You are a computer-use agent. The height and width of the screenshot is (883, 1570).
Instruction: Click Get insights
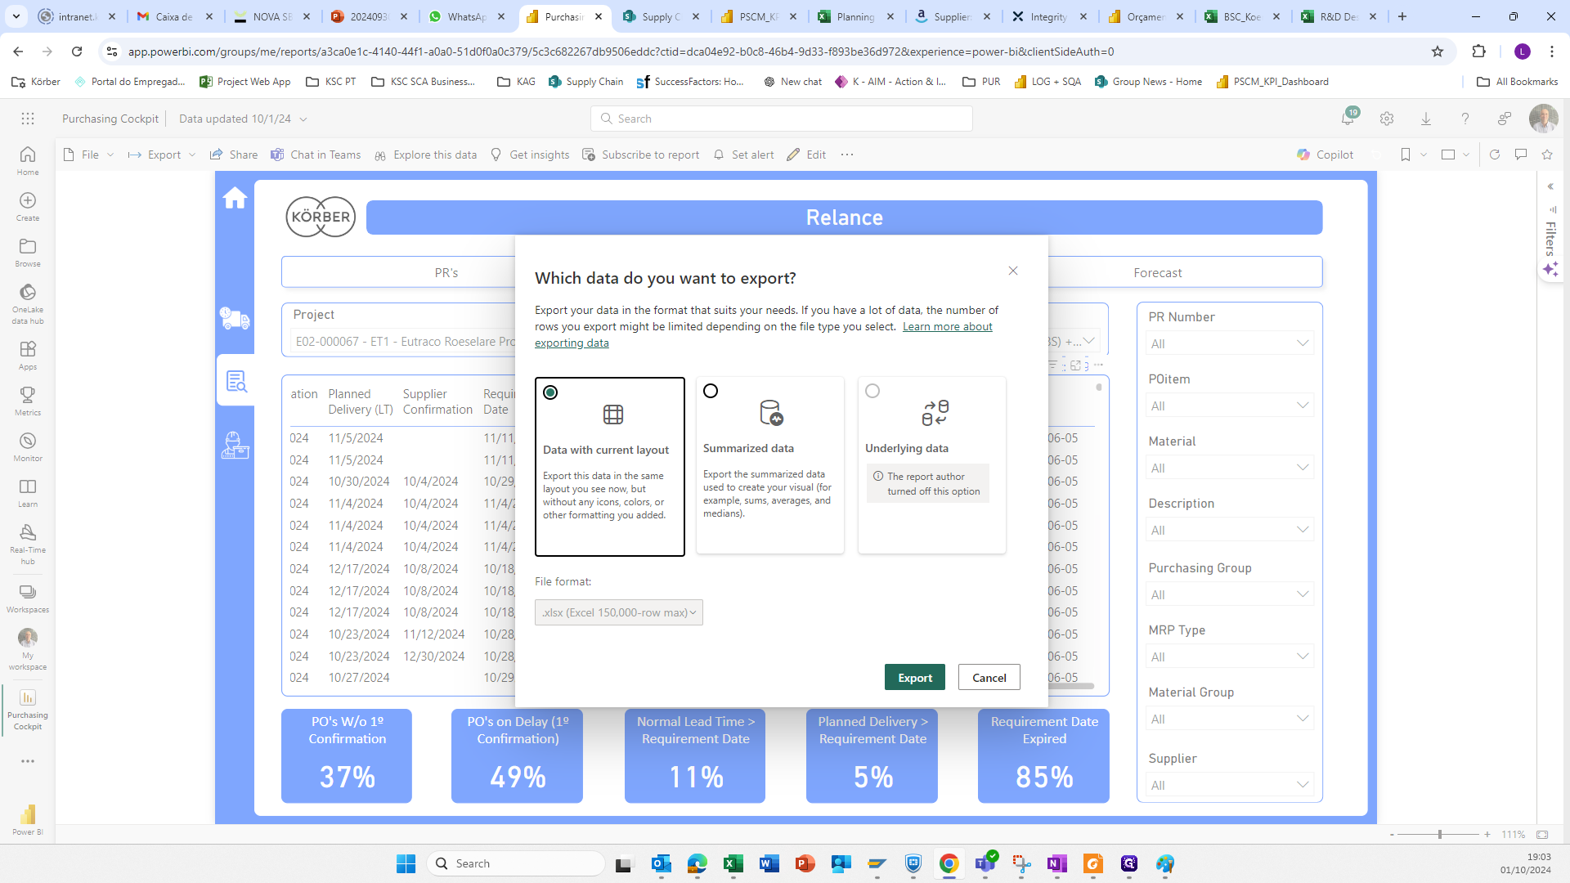[x=530, y=155]
